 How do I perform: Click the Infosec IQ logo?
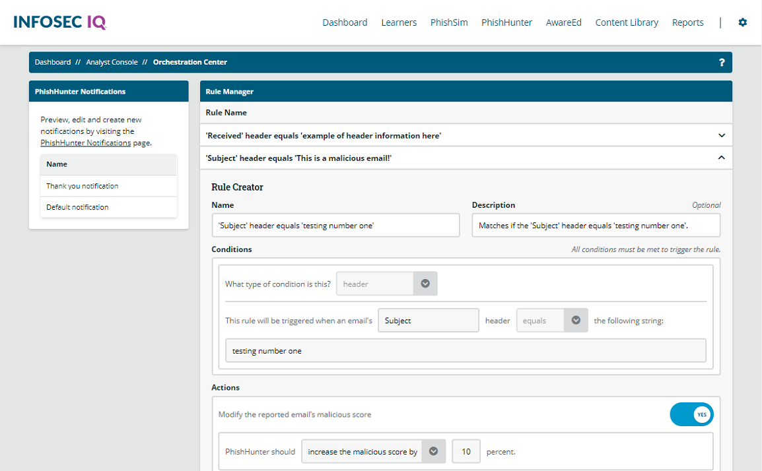(59, 22)
